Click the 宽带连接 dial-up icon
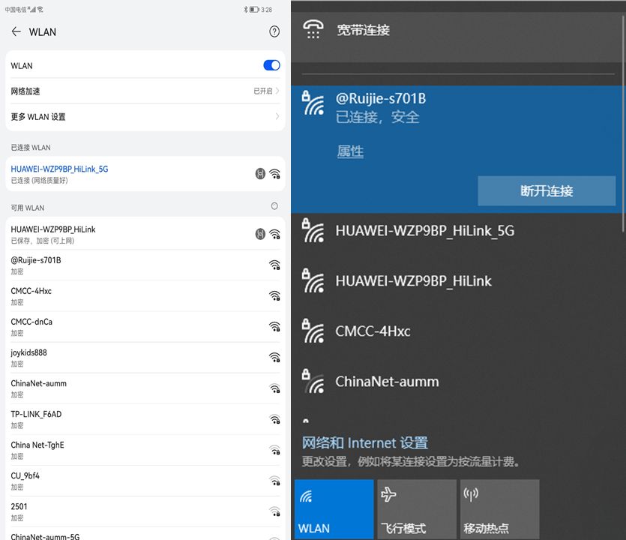Viewport: 626px width, 540px height. (x=313, y=30)
